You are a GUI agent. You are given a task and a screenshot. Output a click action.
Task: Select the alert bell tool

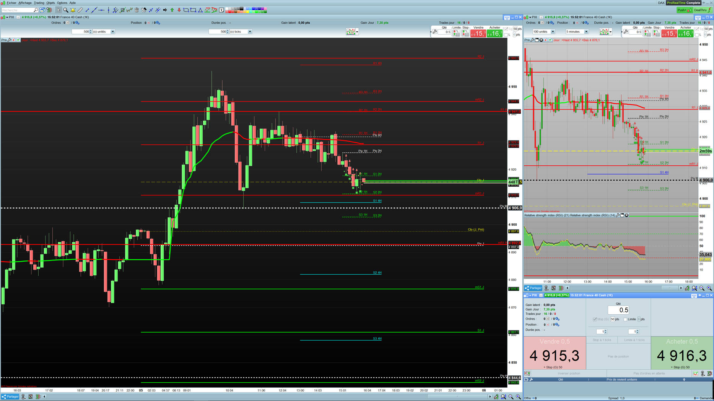coord(73,10)
